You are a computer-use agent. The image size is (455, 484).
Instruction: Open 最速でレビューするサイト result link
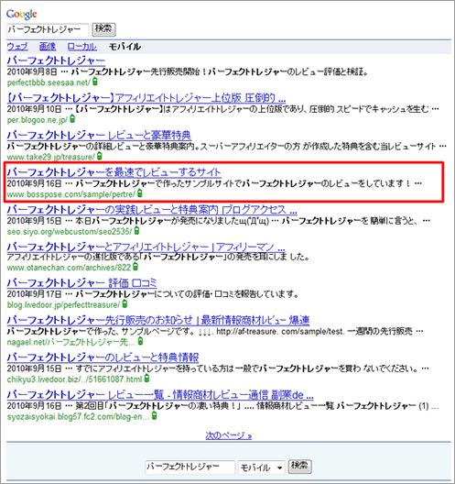point(114,172)
